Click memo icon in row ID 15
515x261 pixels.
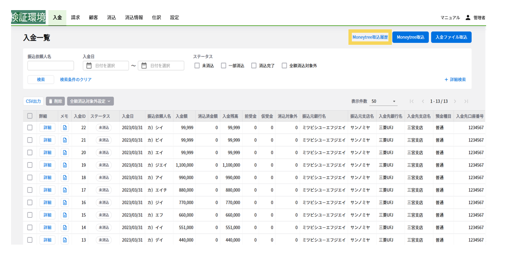pos(65,215)
